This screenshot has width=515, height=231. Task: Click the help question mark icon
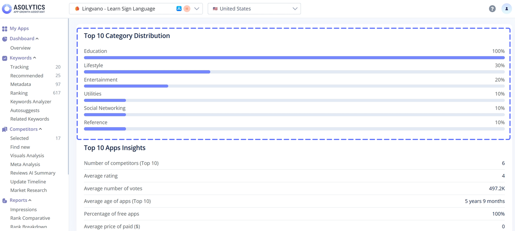492,9
